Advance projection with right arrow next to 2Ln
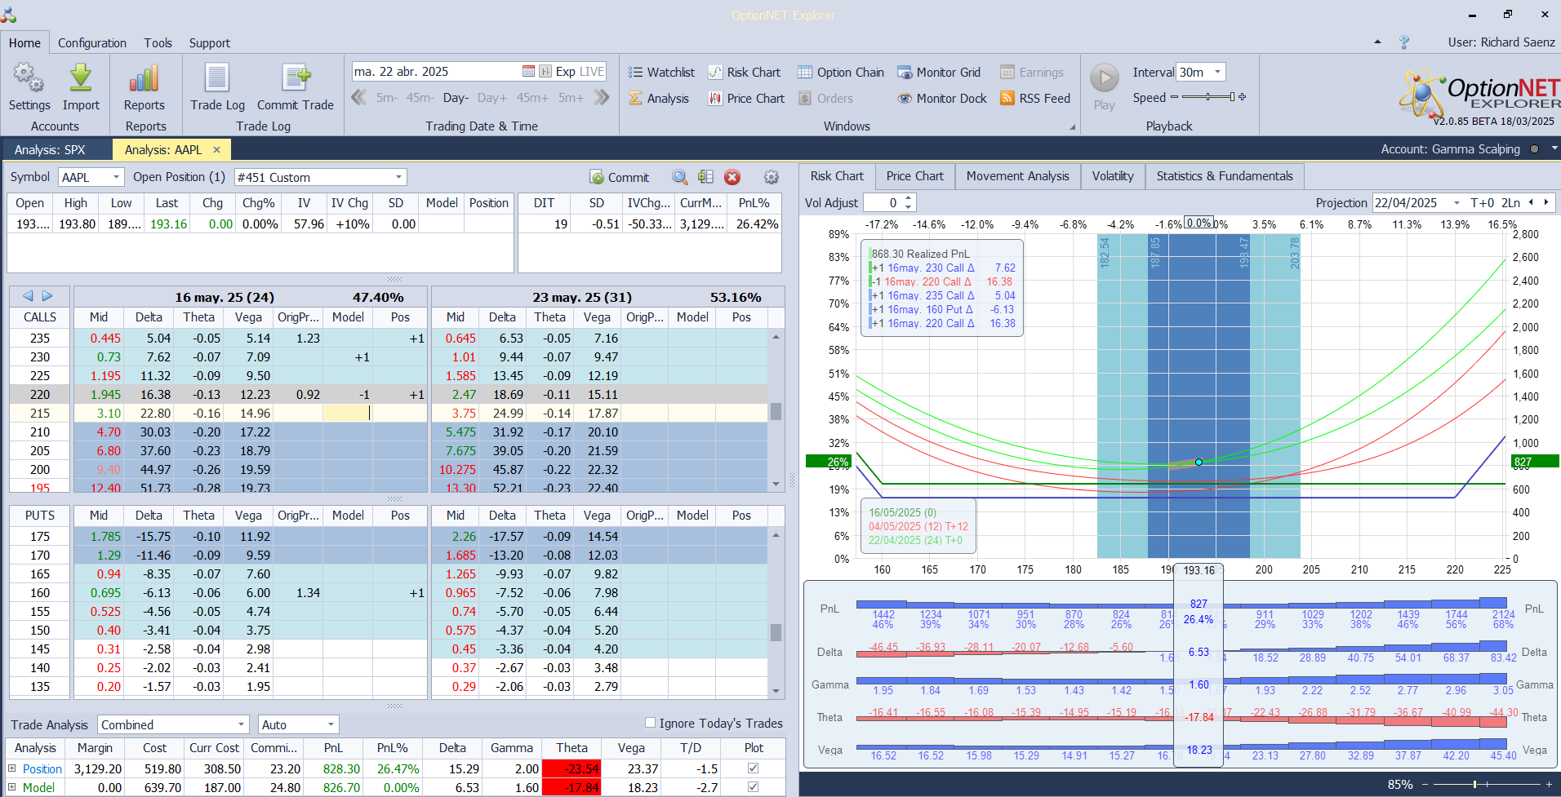This screenshot has width=1561, height=797. tap(1545, 202)
